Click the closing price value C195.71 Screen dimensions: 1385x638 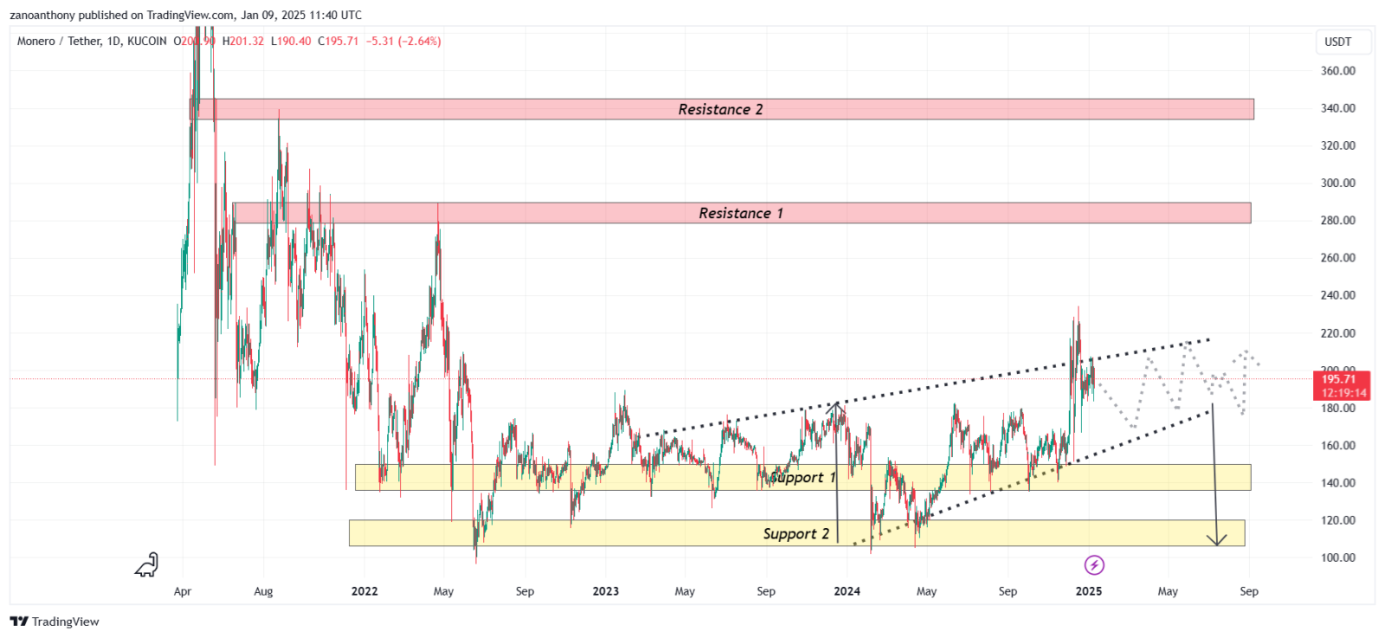tap(338, 41)
